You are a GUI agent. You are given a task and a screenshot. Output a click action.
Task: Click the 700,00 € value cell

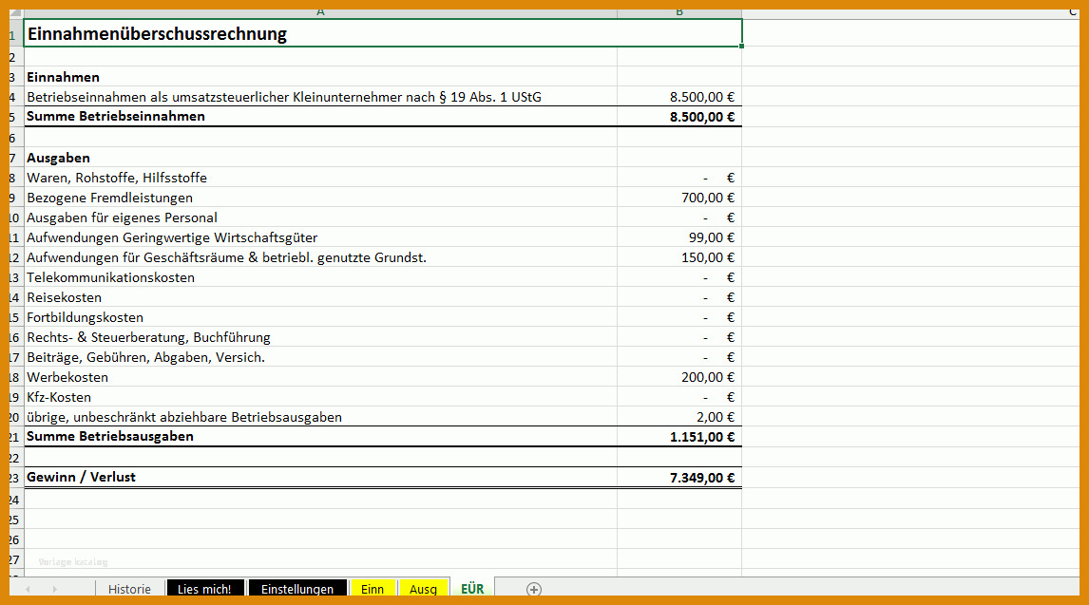point(679,198)
